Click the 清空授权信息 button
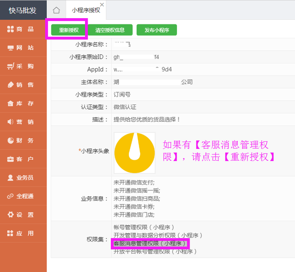 [x=110, y=30]
